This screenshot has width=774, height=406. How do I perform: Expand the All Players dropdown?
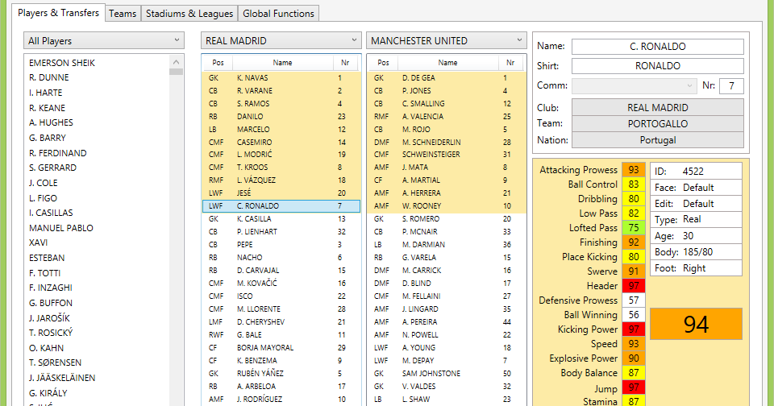coord(104,40)
